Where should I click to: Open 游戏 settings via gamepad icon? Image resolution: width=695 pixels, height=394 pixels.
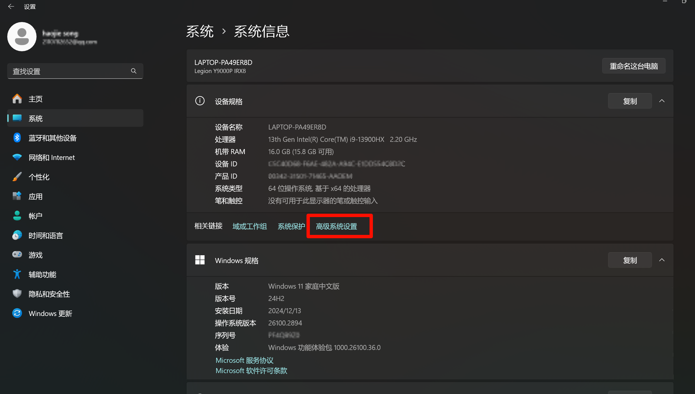17,255
